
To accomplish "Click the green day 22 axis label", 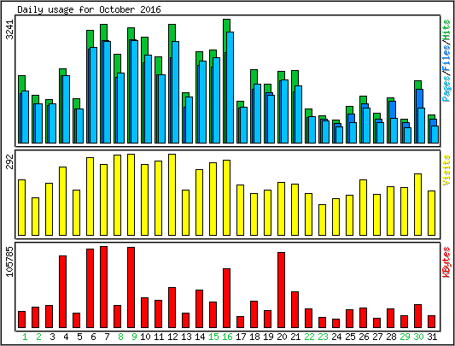I will [309, 337].
